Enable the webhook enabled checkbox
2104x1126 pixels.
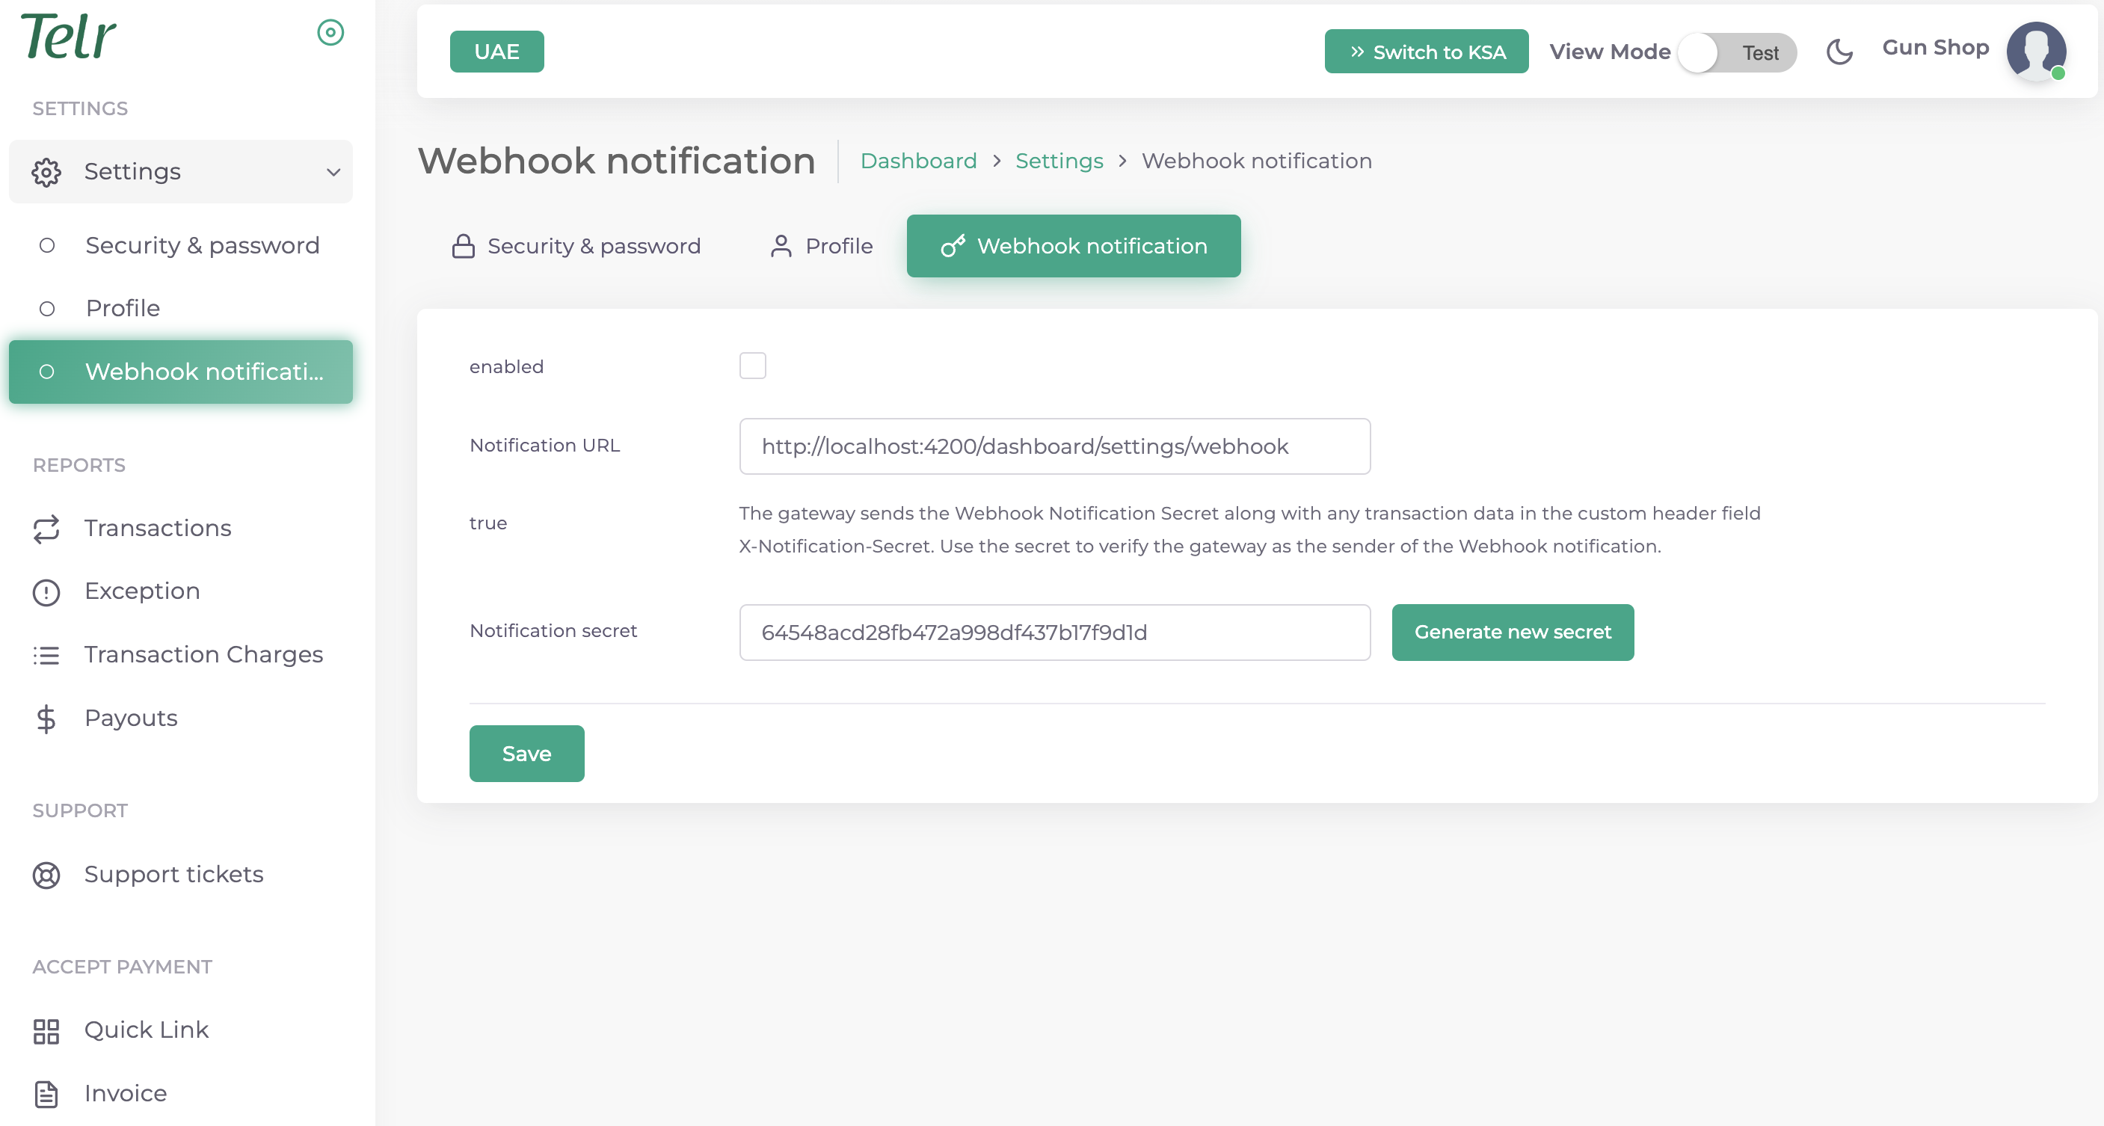point(752,365)
